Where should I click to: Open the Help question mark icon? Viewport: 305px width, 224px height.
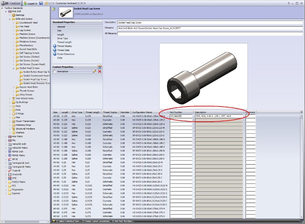click(x=288, y=3)
